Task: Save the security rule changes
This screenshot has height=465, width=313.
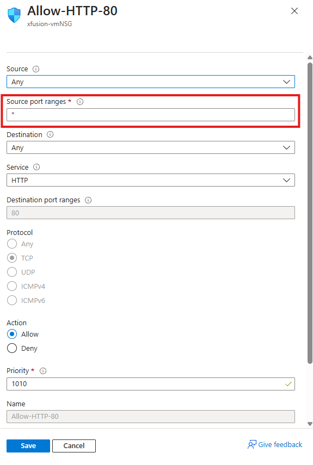Action: [28, 446]
